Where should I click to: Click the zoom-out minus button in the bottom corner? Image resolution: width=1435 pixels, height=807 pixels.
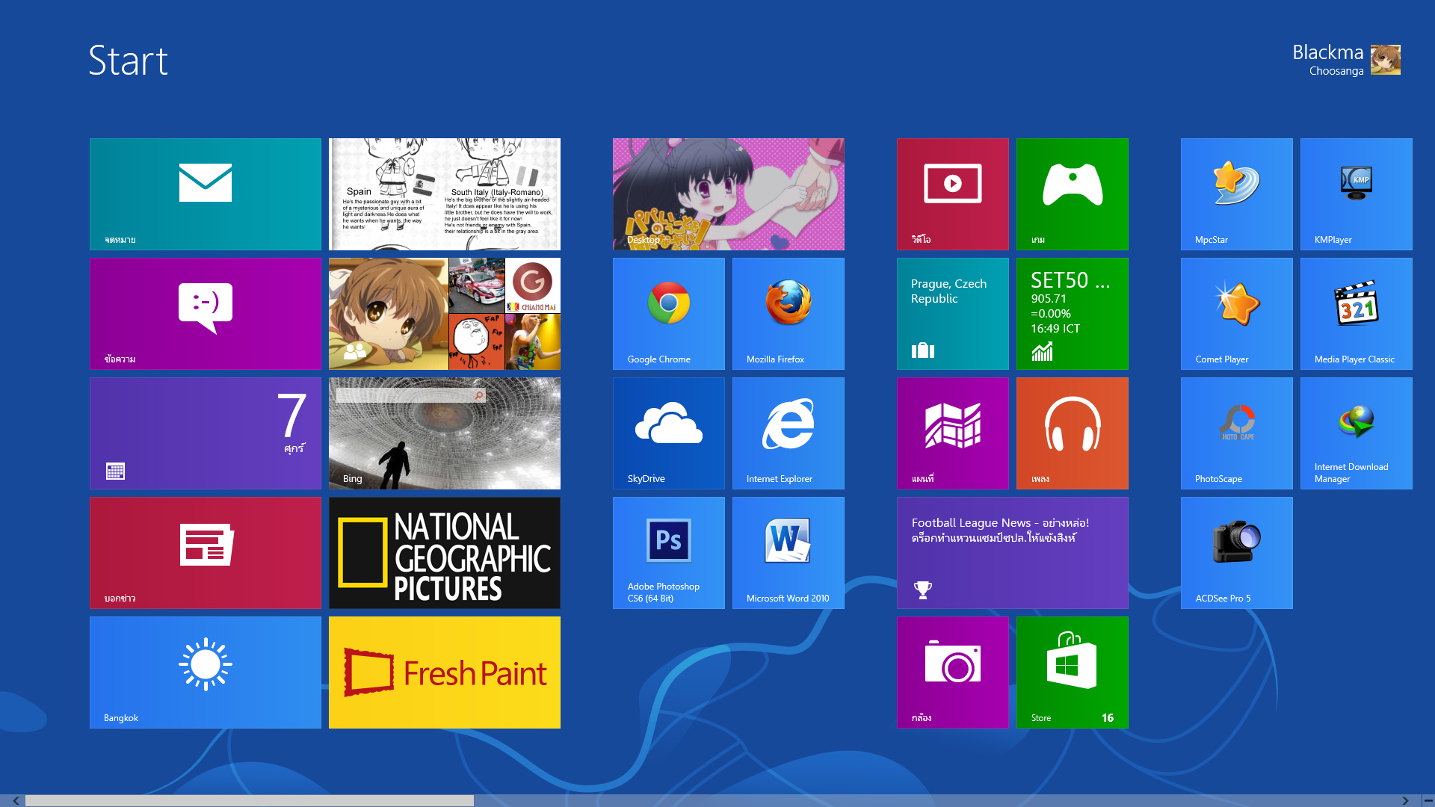coord(1428,800)
